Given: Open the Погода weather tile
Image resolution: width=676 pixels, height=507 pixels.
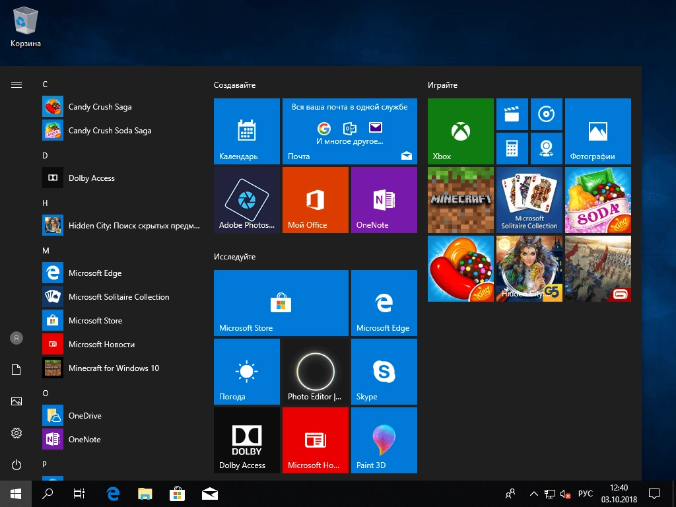Looking at the screenshot, I should pos(247,372).
